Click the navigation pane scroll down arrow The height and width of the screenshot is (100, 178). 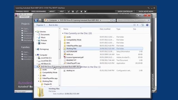coord(60,85)
